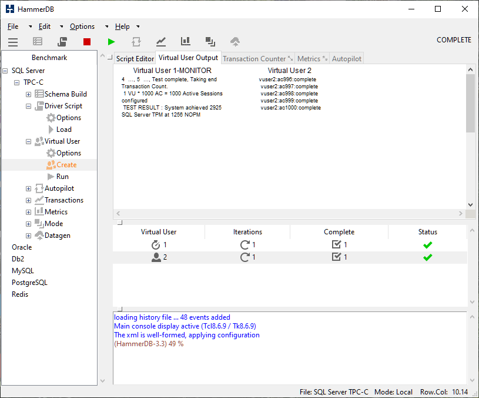The width and height of the screenshot is (479, 398).
Task: Click the HammerDB-3.3 console prompt line
Action: (149, 344)
